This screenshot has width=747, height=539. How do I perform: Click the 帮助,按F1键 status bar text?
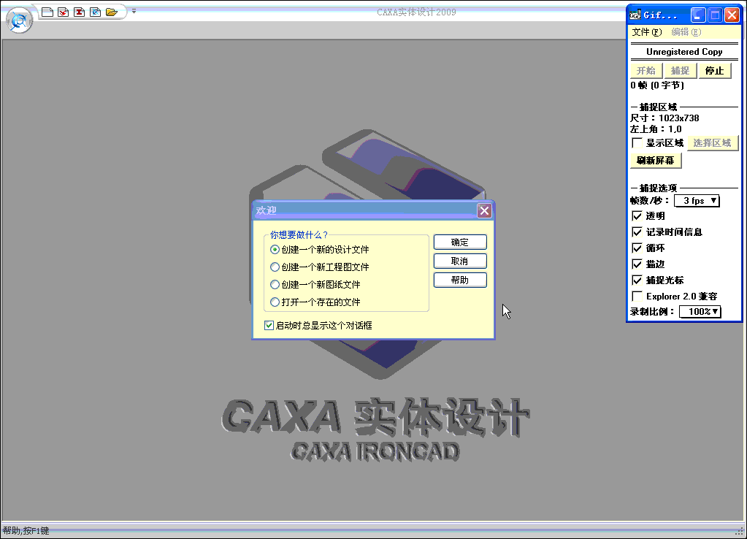(26, 531)
